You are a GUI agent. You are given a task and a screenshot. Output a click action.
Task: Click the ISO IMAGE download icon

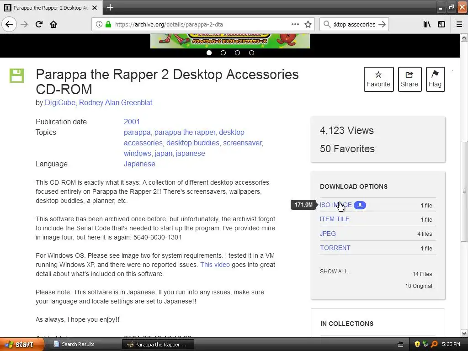pos(360,205)
